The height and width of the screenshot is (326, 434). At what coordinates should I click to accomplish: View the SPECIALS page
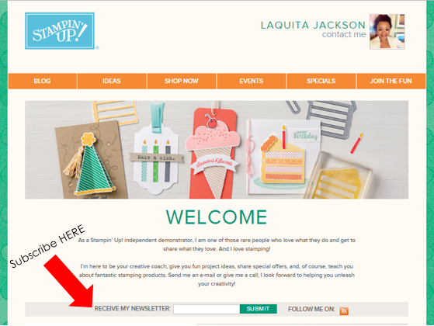(321, 81)
